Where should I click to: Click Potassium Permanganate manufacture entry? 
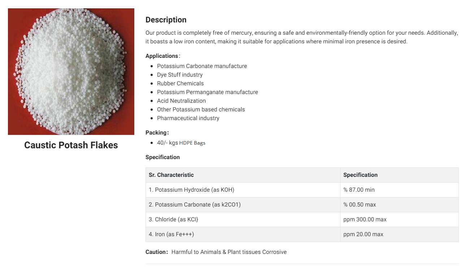pyautogui.click(x=208, y=92)
